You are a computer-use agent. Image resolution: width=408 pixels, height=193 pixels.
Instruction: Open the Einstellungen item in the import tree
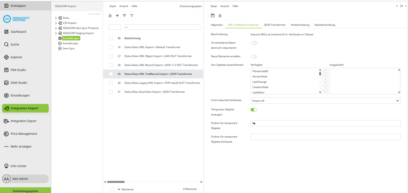(x=71, y=38)
